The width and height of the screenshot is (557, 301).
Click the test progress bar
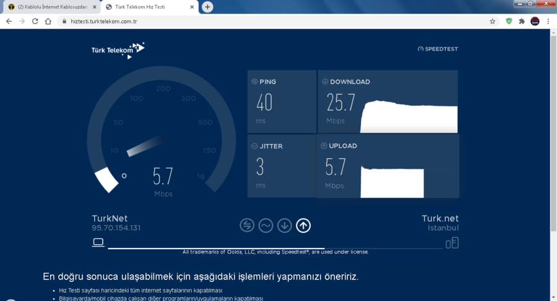[275, 248]
